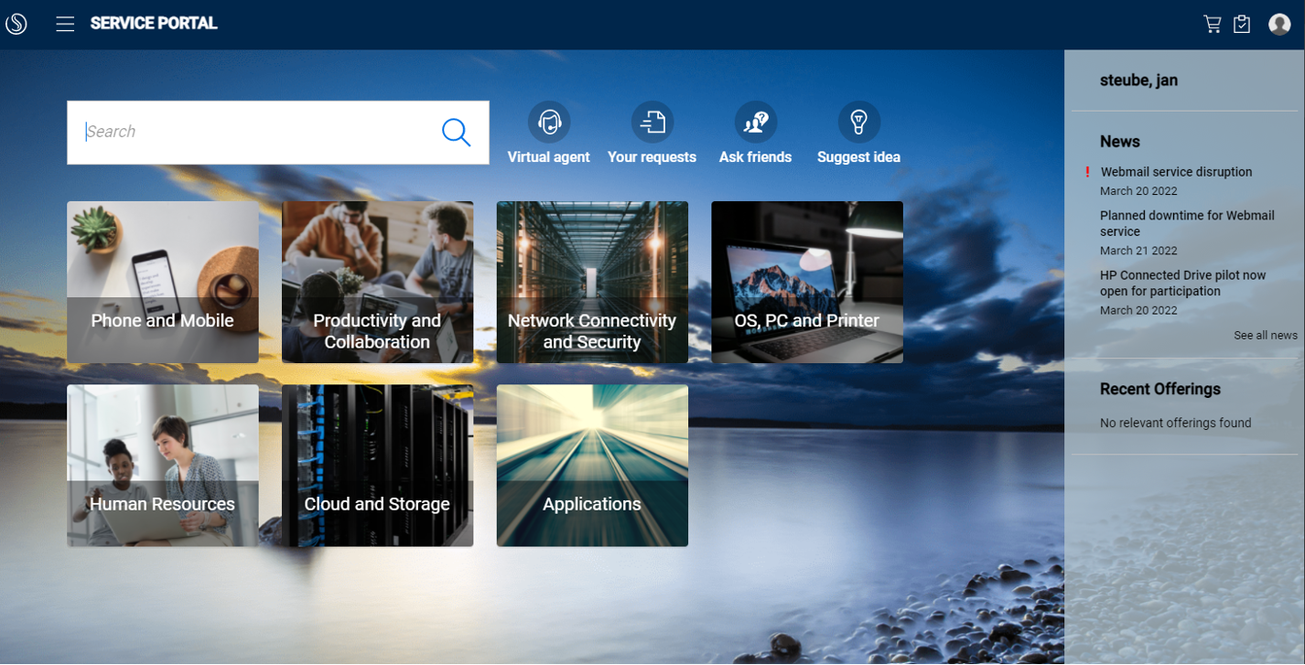Select the Human Resources tile
The image size is (1305, 665).
[162, 466]
